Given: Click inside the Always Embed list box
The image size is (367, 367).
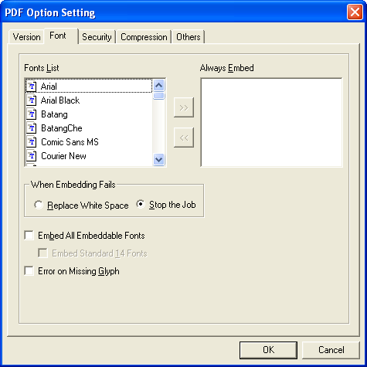Looking at the screenshot, I should (271, 122).
